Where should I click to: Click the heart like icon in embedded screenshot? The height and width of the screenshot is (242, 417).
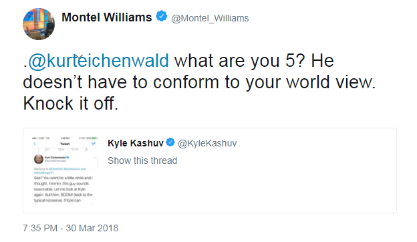(x=73, y=150)
